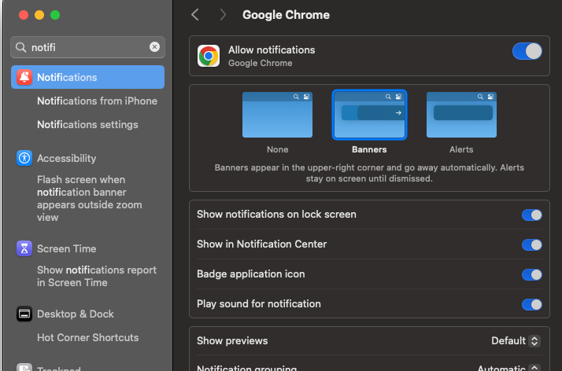Select the None alert style thumbnail

coord(277,115)
